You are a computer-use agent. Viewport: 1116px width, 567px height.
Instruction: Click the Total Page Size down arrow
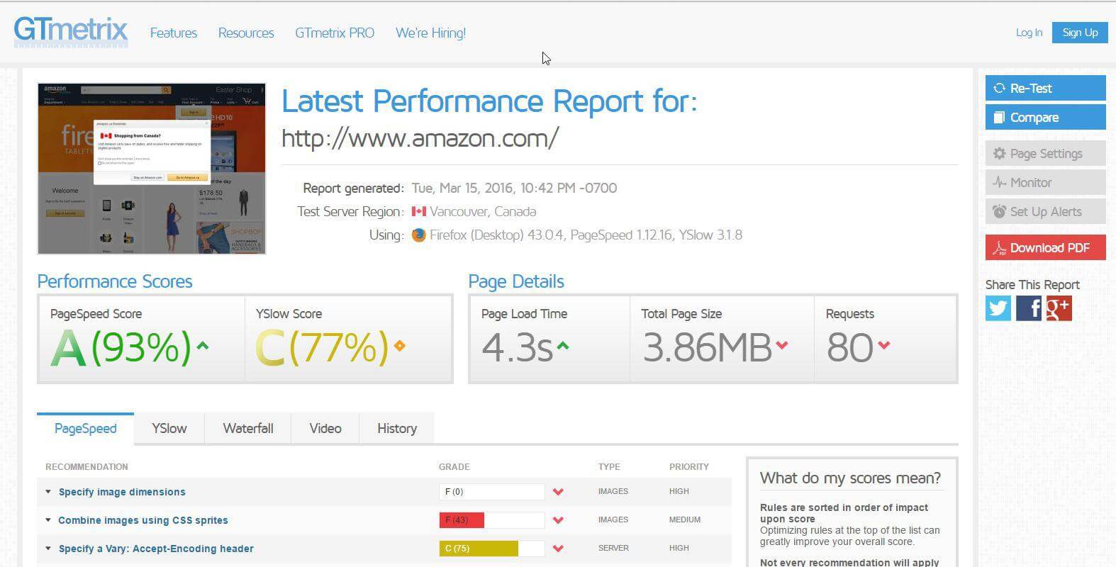point(782,345)
